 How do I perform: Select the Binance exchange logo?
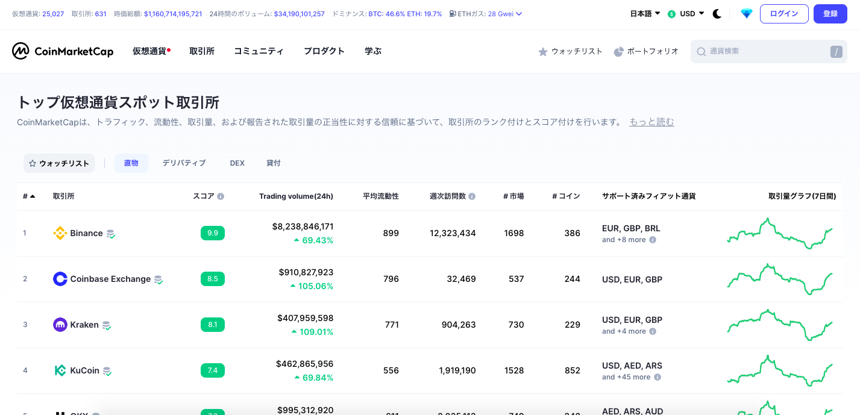[x=60, y=233]
